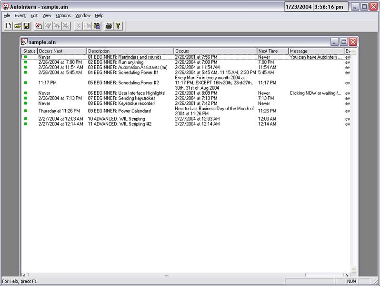Viewport: 380px width, 286px height.
Task: Add a new event with the red face icon
Action: [x=39, y=26]
